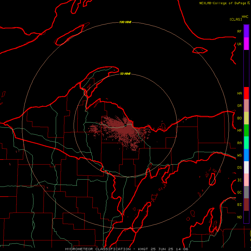Click the 50 NMI range label

click(125, 74)
